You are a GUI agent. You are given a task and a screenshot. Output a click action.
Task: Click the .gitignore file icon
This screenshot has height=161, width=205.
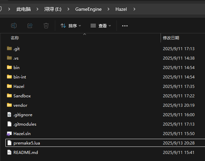(9, 115)
